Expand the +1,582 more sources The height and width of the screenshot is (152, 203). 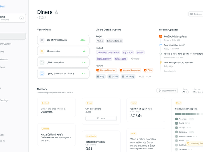coord(145,76)
